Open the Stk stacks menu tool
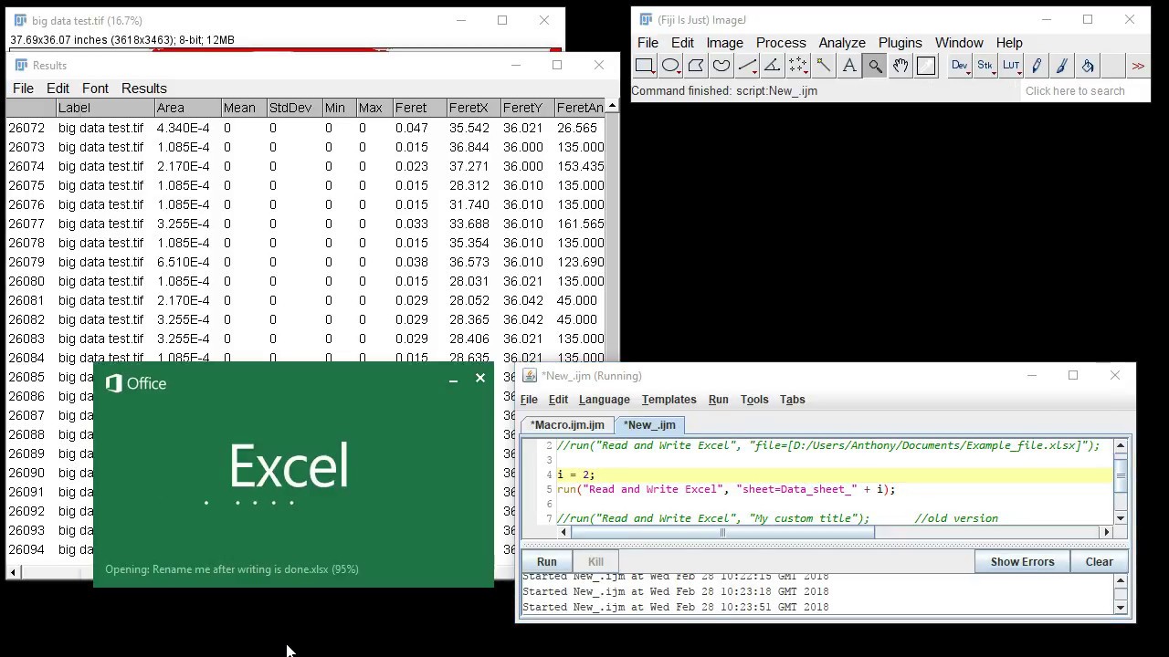This screenshot has width=1169, height=657. (x=985, y=66)
